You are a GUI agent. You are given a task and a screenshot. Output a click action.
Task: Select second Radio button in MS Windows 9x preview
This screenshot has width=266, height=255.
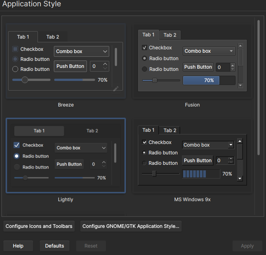144,163
